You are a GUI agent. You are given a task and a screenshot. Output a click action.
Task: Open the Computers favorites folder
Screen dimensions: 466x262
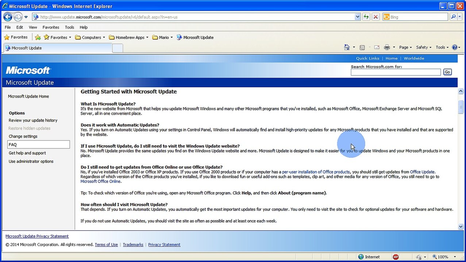[x=90, y=37]
